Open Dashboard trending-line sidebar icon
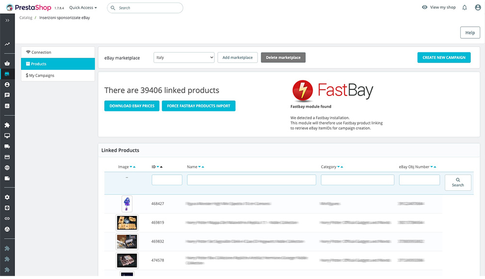Image resolution: width=485 pixels, height=279 pixels. click(x=7, y=44)
